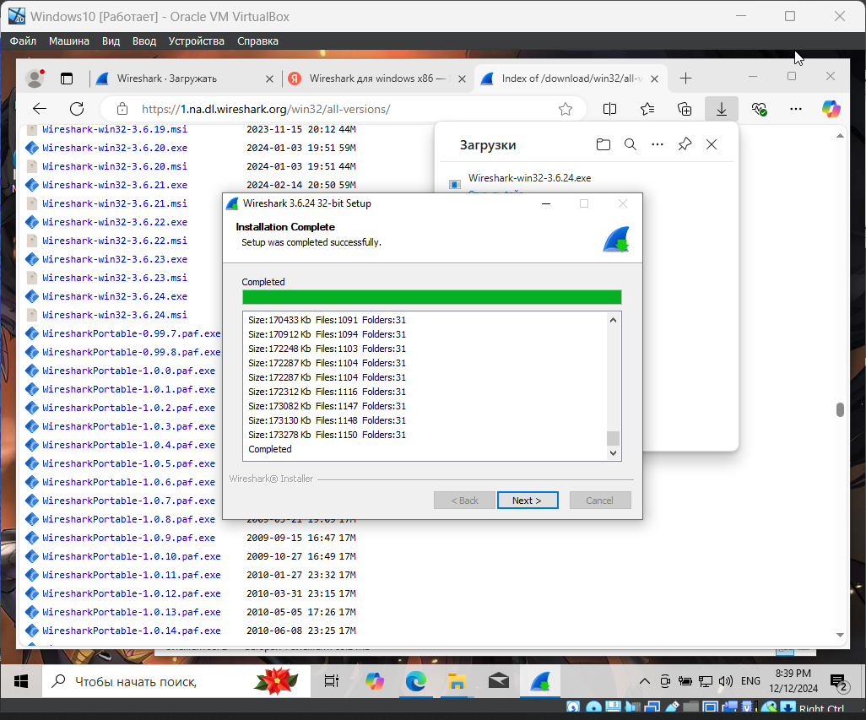Click Next in Wireshark Setup

(x=528, y=501)
